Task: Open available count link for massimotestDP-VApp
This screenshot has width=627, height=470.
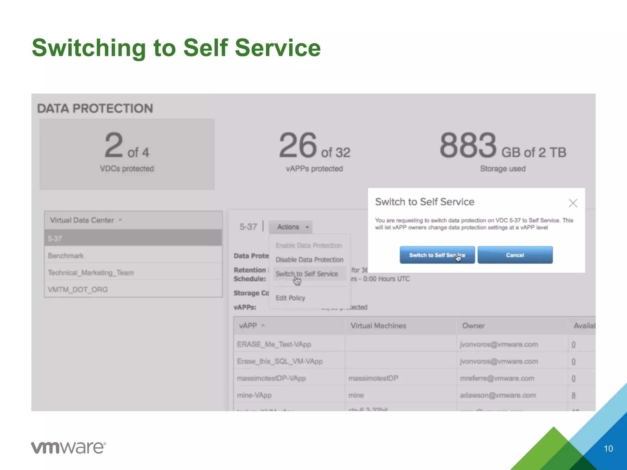Action: [573, 379]
